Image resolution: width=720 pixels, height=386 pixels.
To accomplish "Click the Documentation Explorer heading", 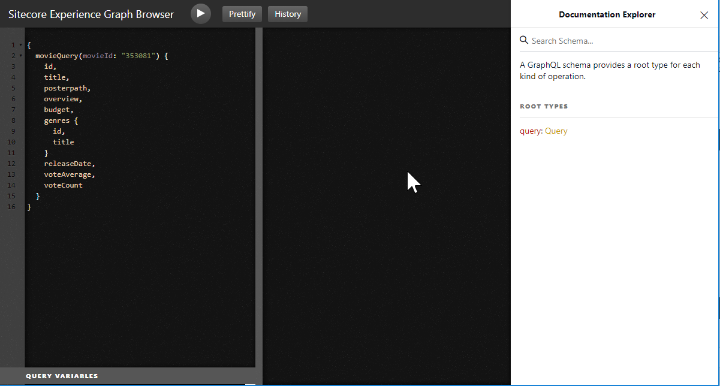I will 607,14.
